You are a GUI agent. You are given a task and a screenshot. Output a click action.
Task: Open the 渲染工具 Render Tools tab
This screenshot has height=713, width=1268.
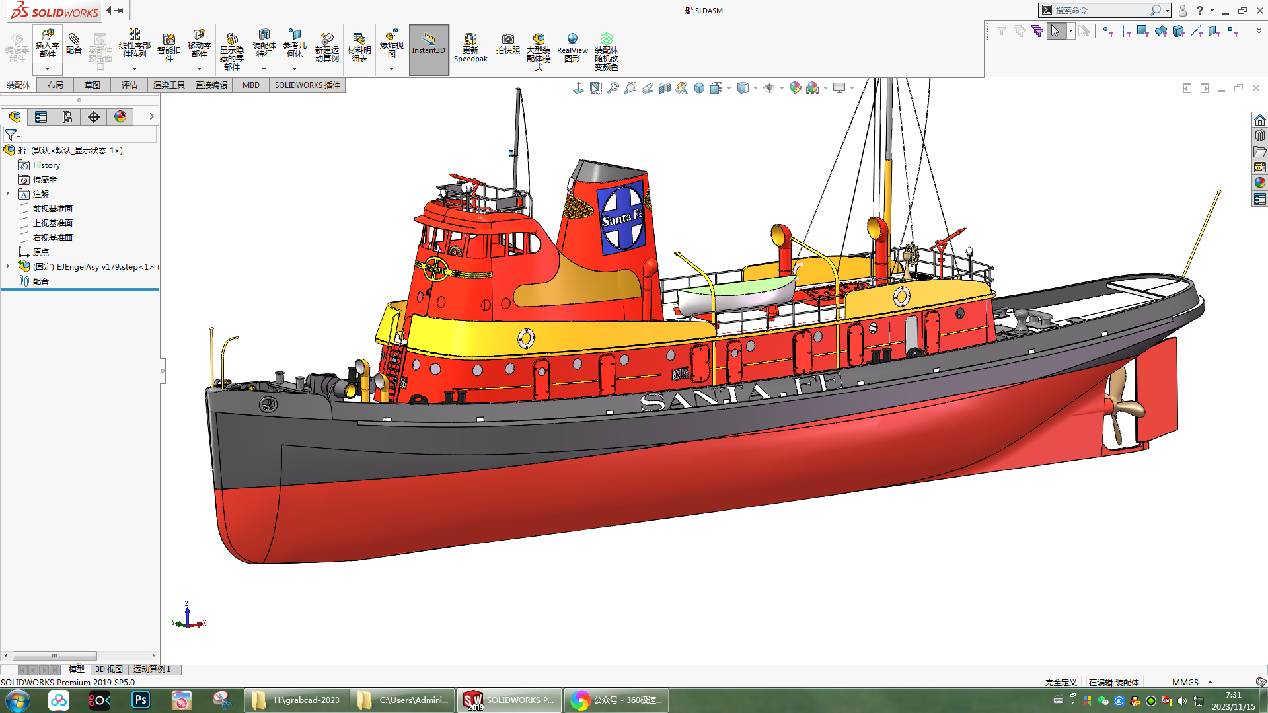pyautogui.click(x=169, y=85)
